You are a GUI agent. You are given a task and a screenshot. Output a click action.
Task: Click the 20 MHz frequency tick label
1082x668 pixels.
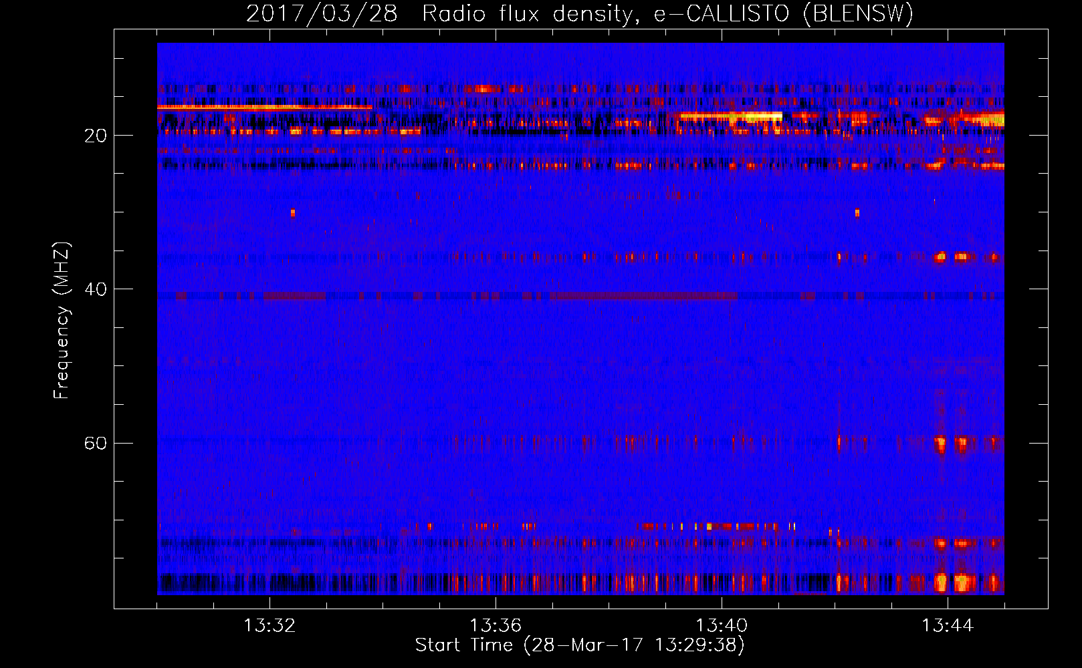click(95, 136)
